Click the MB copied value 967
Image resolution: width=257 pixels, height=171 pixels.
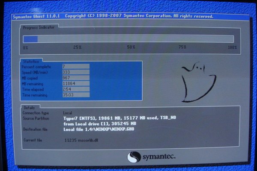pyautogui.click(x=76, y=78)
